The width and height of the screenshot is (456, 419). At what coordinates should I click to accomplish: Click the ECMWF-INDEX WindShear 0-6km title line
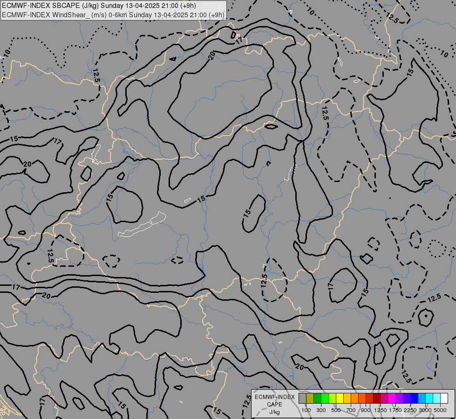(x=113, y=15)
